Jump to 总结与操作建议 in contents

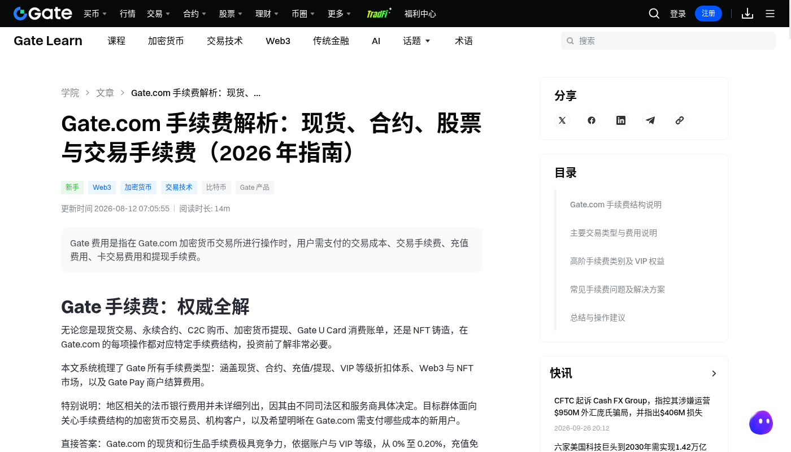tap(598, 318)
